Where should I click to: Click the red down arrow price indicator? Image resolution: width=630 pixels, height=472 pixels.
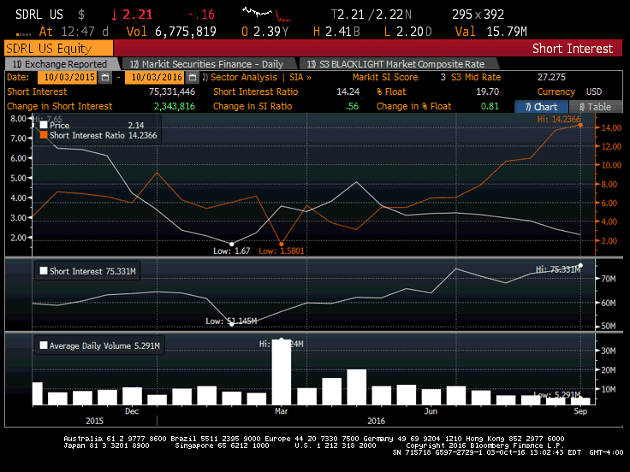pos(114,15)
